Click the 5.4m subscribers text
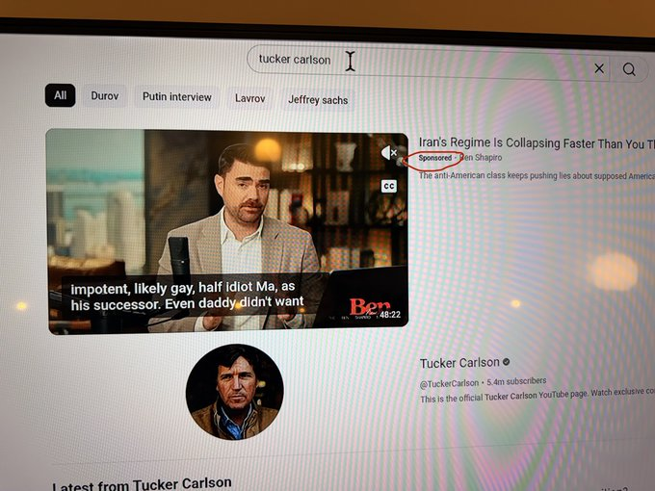Screen dimensions: 655x491 pyautogui.click(x=516, y=381)
